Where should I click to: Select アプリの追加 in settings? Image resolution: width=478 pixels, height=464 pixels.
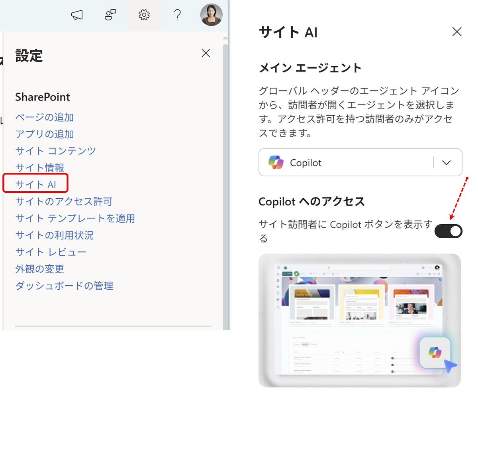point(45,134)
